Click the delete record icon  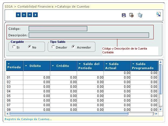tap(131, 15)
